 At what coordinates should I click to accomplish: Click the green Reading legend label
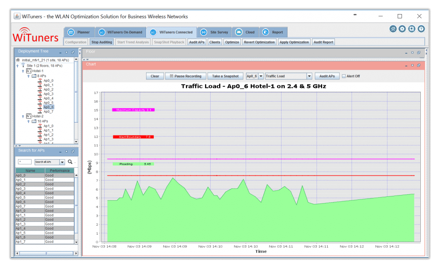[133, 164]
